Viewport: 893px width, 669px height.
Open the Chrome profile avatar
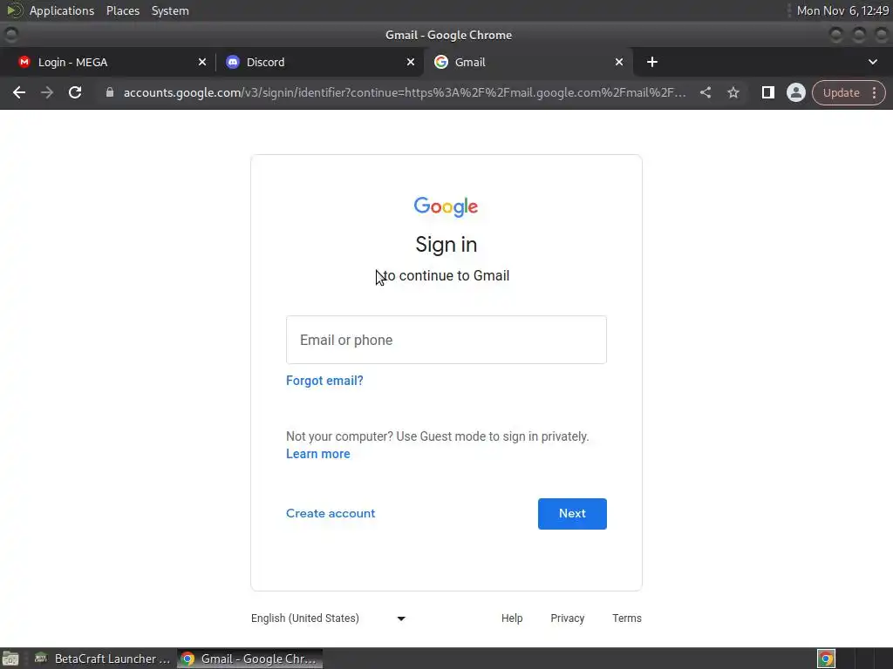click(x=796, y=92)
